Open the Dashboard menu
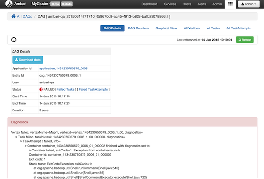This screenshot has height=179, width=264. (x=149, y=4)
